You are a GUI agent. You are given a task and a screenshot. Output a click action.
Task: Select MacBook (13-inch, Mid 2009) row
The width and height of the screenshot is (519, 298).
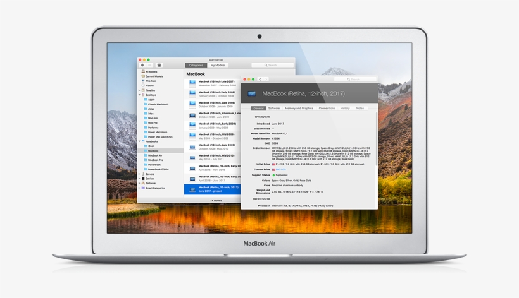(x=213, y=136)
